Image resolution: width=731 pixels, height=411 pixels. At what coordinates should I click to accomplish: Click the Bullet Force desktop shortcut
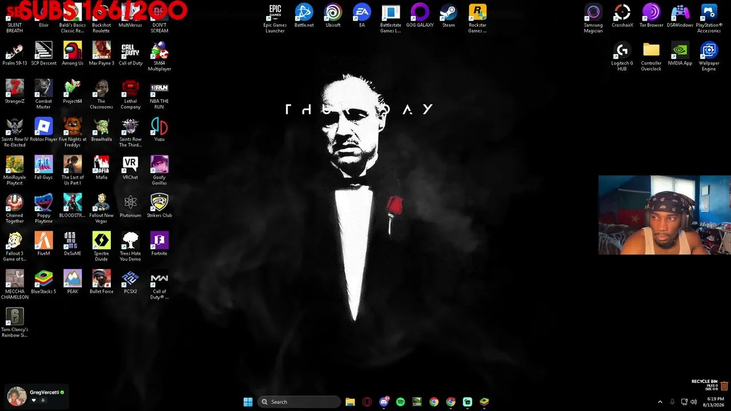pyautogui.click(x=102, y=282)
